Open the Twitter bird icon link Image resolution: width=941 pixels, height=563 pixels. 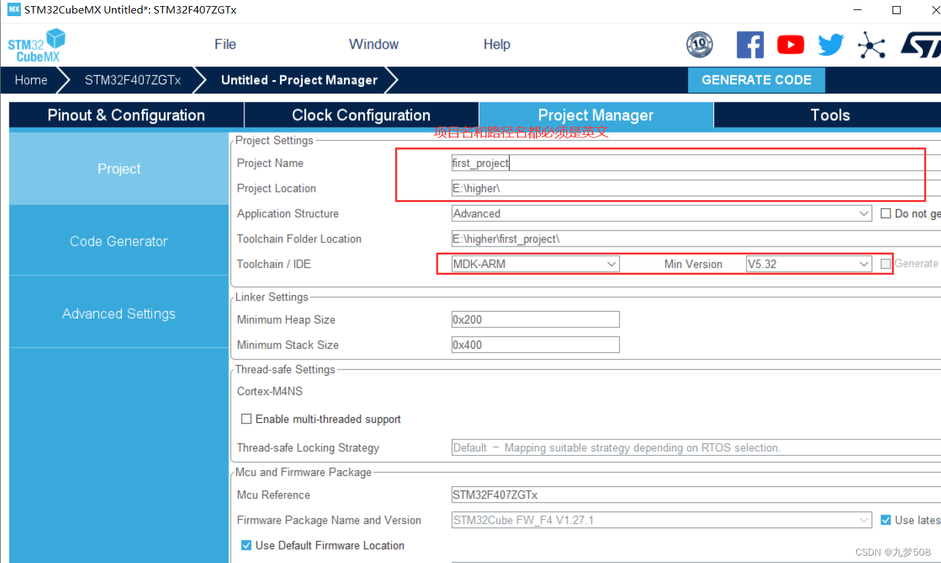831,45
